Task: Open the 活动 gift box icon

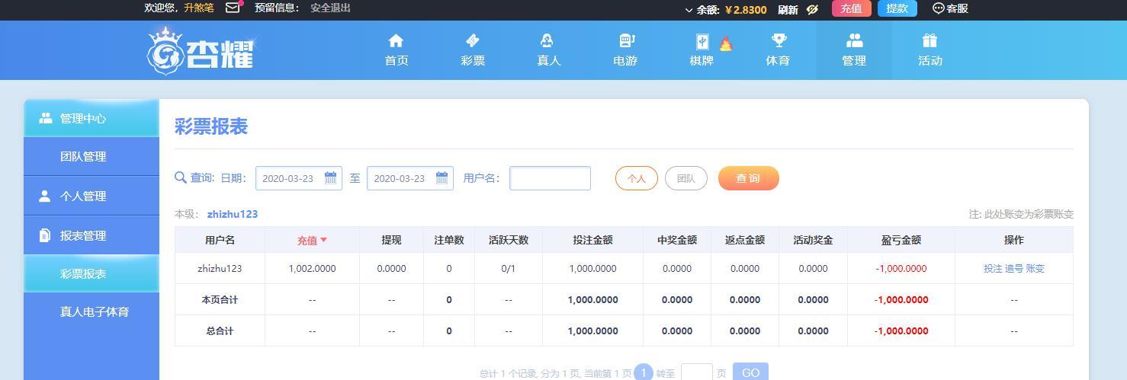Action: [x=930, y=41]
